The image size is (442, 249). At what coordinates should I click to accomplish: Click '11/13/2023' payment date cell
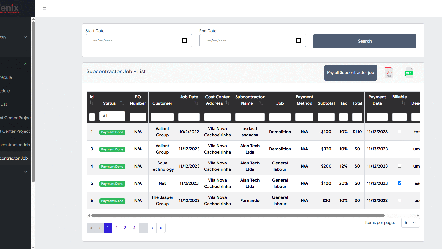[377, 149]
